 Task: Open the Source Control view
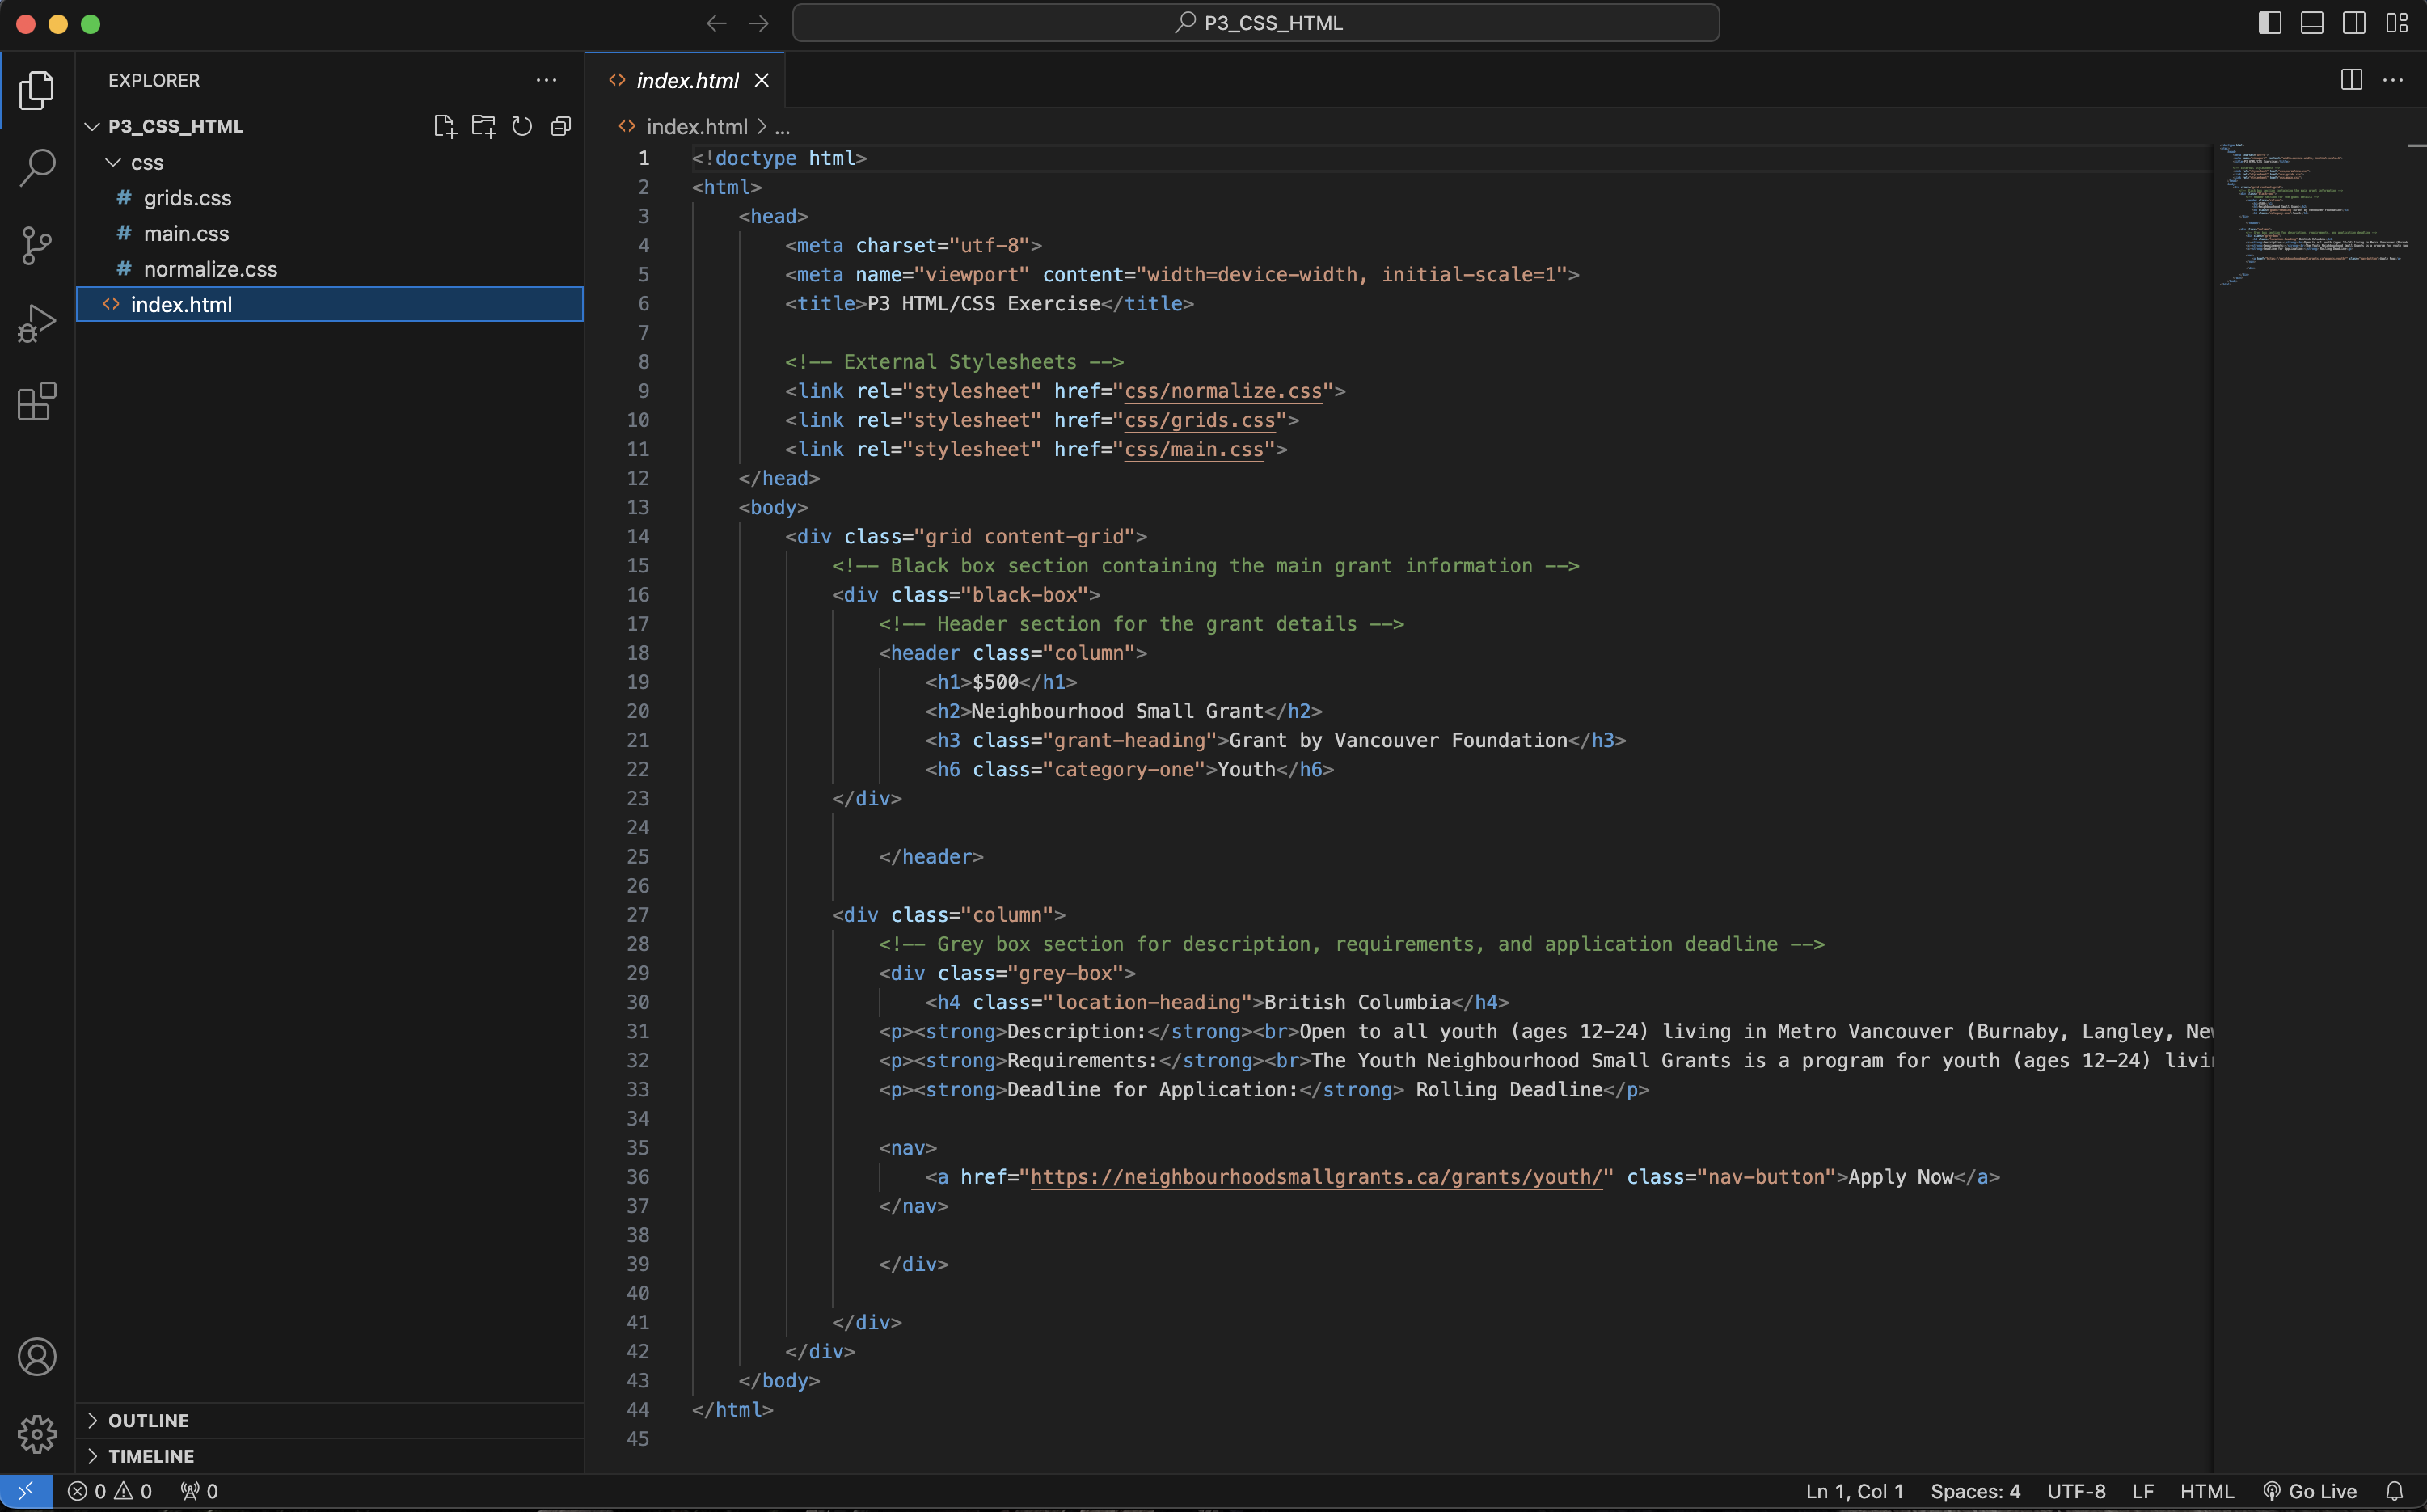[37, 246]
